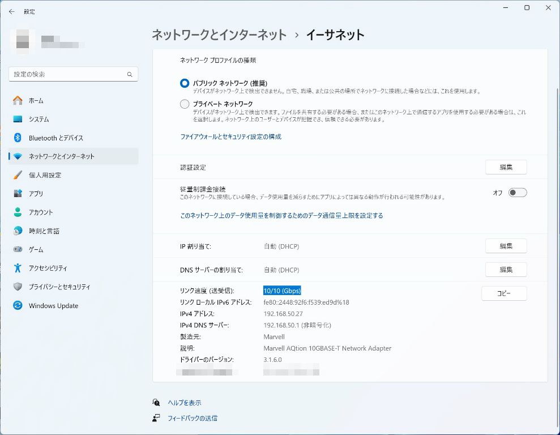
Task: Open アプリ settings from sidebar
Action: (36, 194)
